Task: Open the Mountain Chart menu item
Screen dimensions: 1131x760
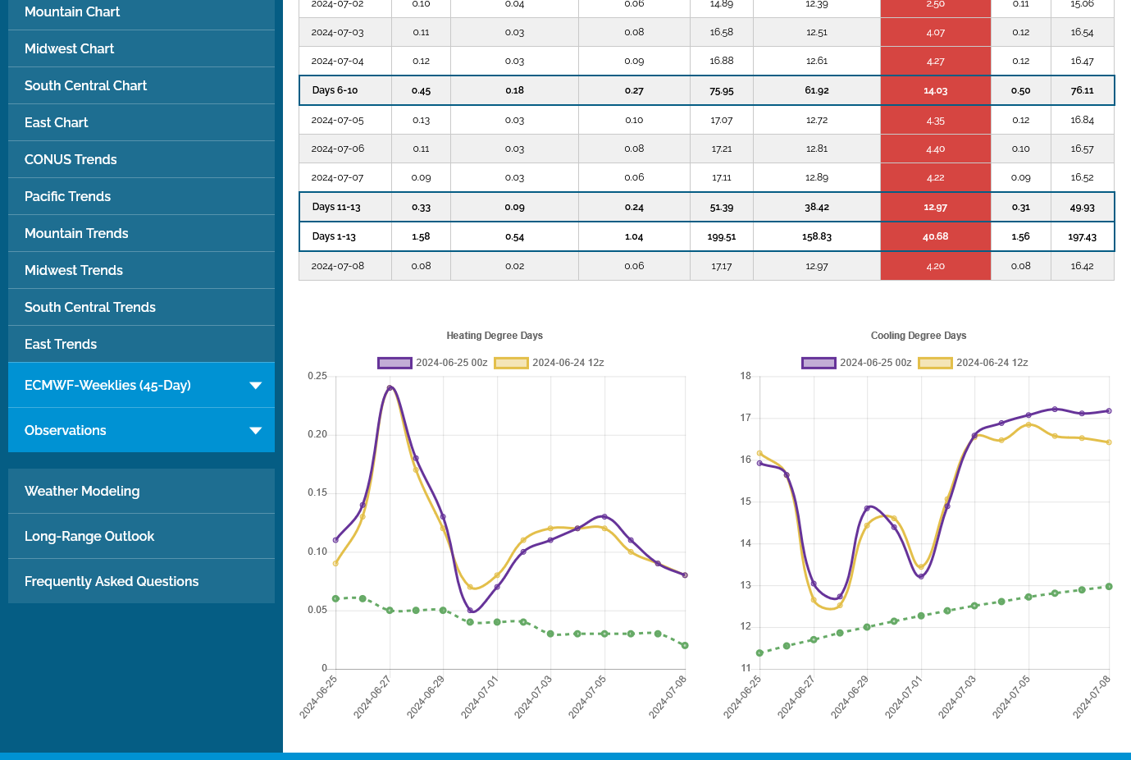Action: tap(72, 12)
